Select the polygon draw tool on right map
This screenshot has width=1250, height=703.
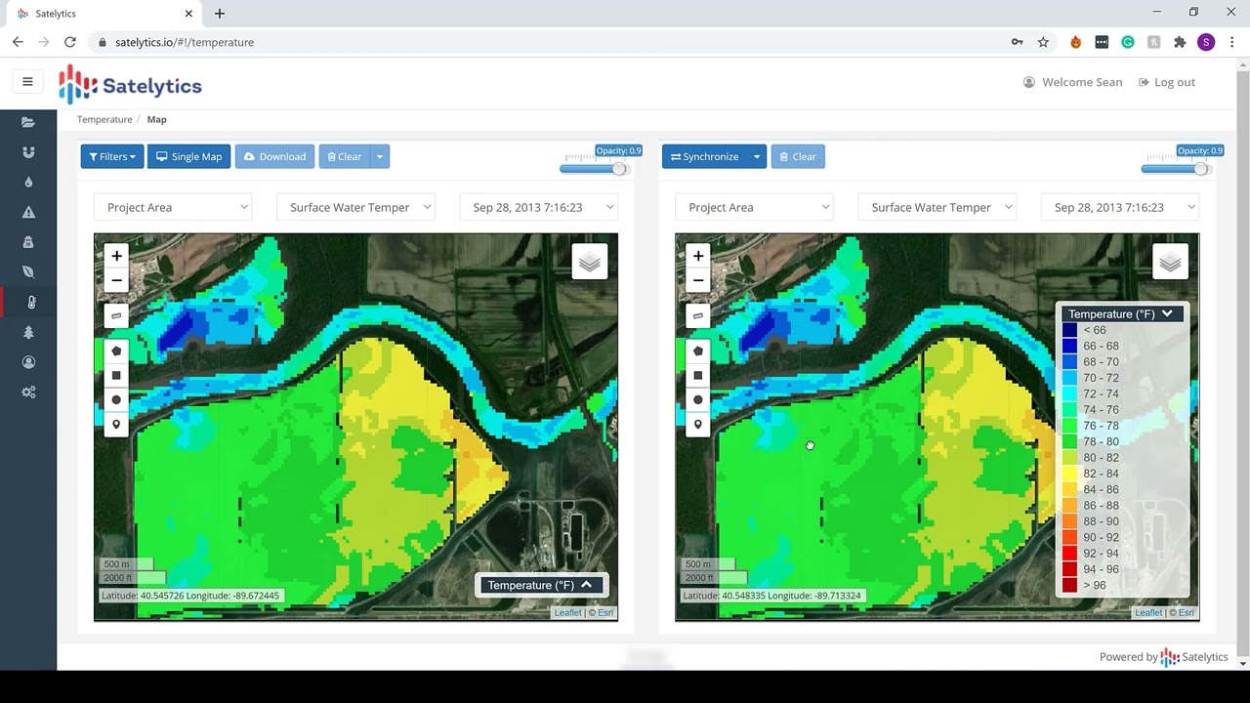click(x=697, y=351)
